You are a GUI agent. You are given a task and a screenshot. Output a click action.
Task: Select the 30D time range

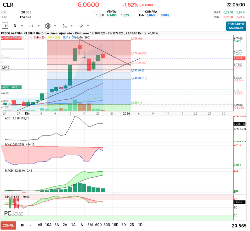[107, 225]
